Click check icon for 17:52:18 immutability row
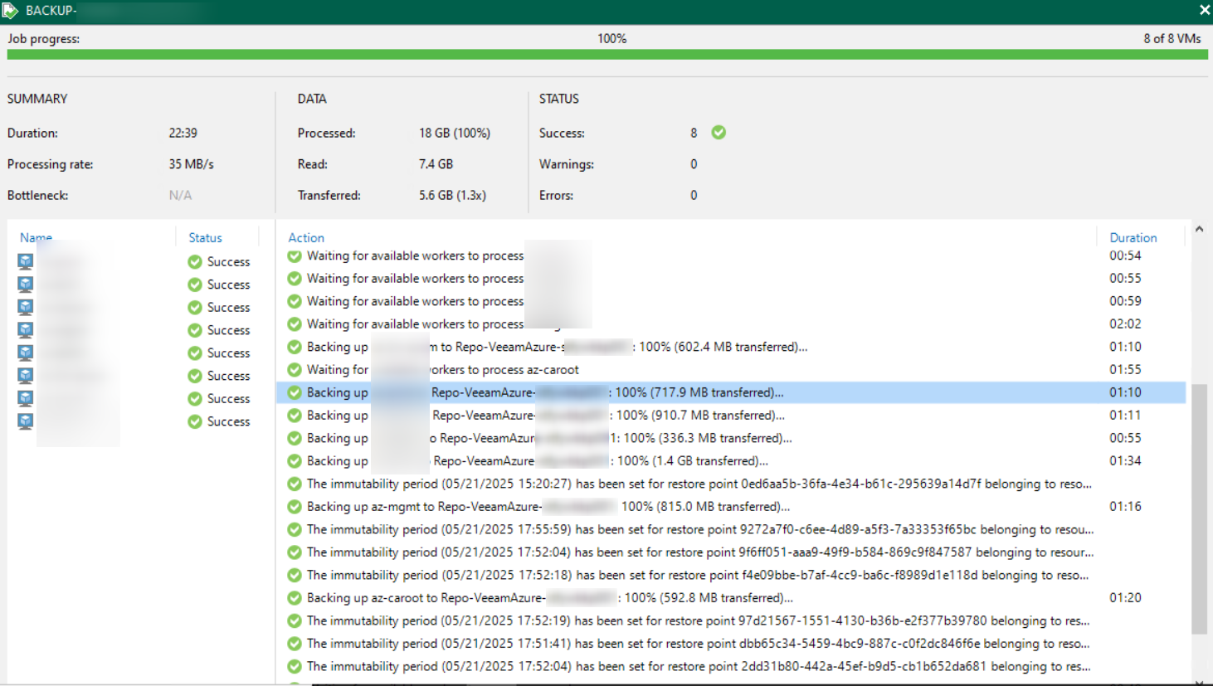This screenshot has width=1213, height=686. coord(295,575)
